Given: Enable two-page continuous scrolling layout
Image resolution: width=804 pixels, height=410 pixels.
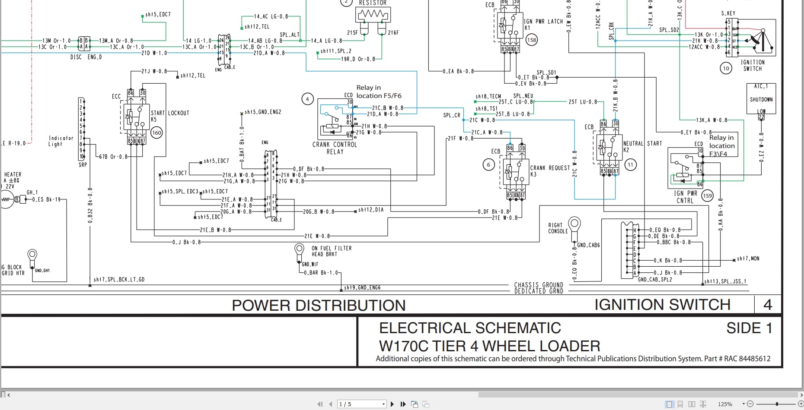Looking at the screenshot, I should pyautogui.click(x=703, y=404).
